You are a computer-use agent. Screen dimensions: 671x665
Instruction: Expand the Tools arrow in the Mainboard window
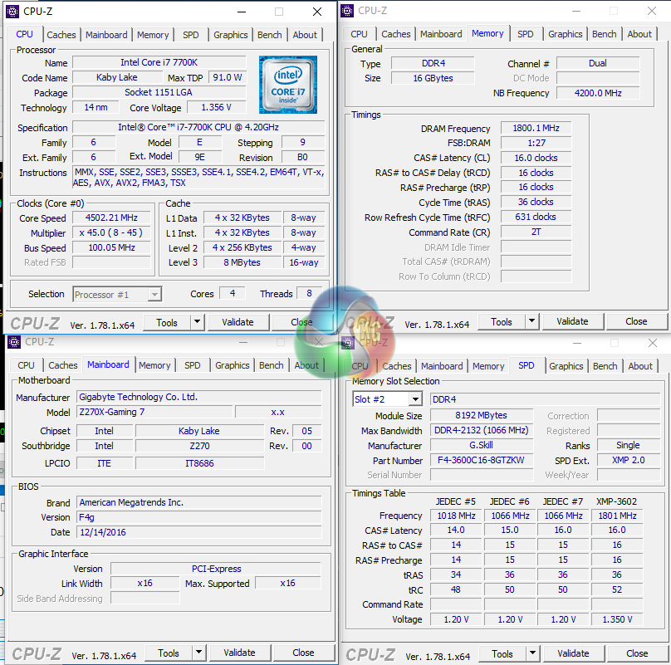click(x=198, y=653)
